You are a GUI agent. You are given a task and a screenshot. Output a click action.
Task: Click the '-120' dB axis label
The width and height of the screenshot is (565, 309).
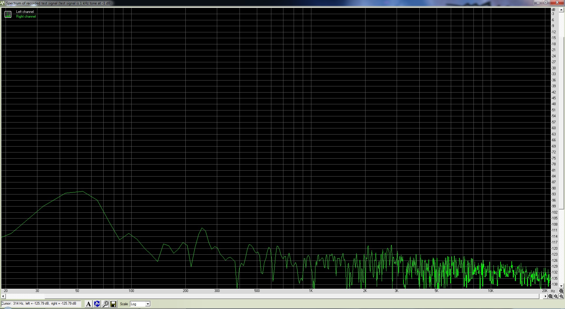pos(554,248)
